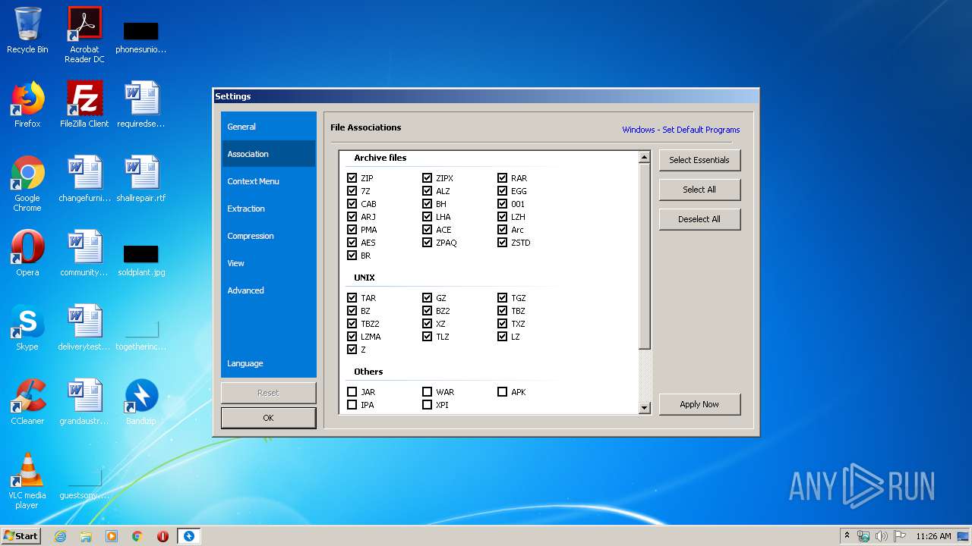Open the grandaustr document icon

pos(84,402)
